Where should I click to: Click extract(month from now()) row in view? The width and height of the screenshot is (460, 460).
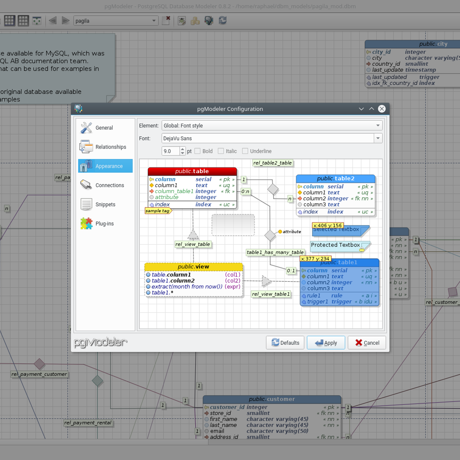pos(193,287)
